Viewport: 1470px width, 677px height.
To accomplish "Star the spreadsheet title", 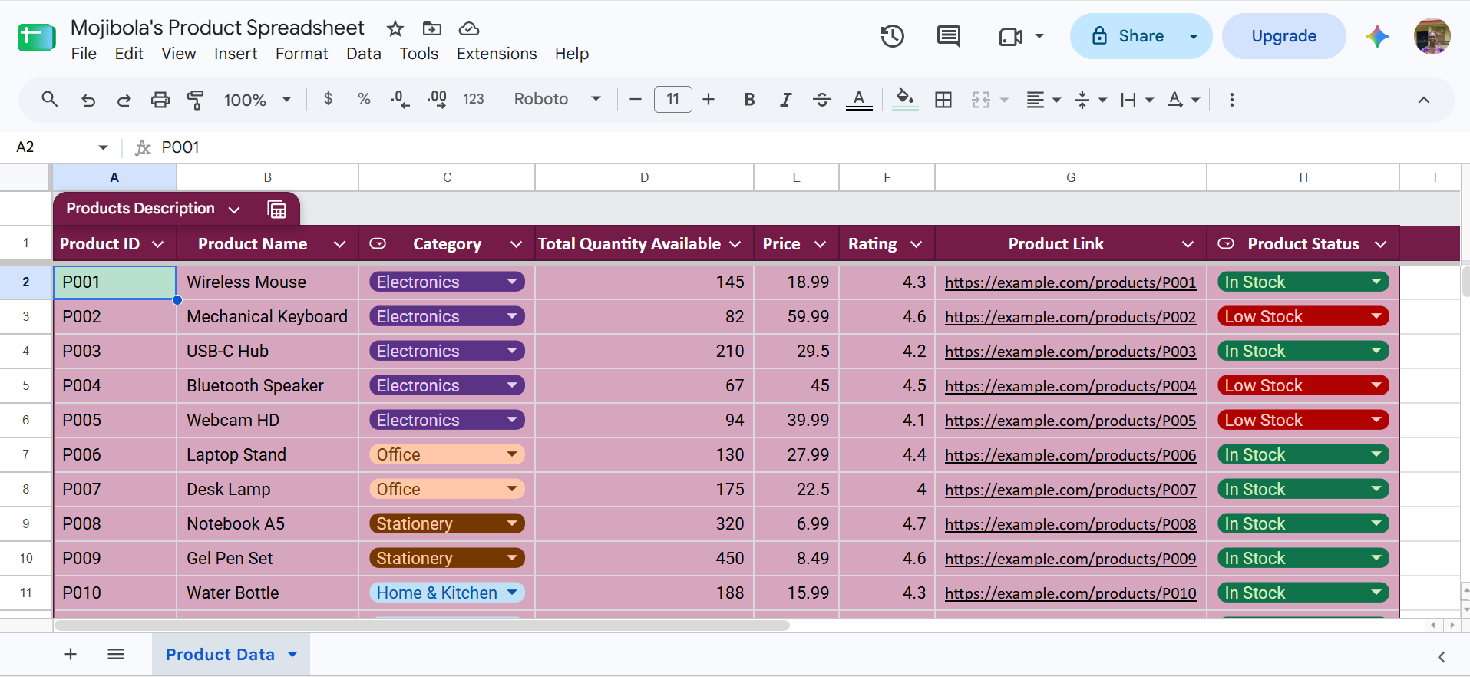I will (x=395, y=29).
